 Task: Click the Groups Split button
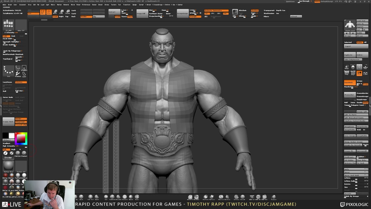362,111
